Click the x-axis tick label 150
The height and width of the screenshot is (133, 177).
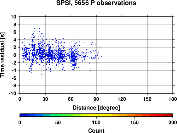(147, 99)
